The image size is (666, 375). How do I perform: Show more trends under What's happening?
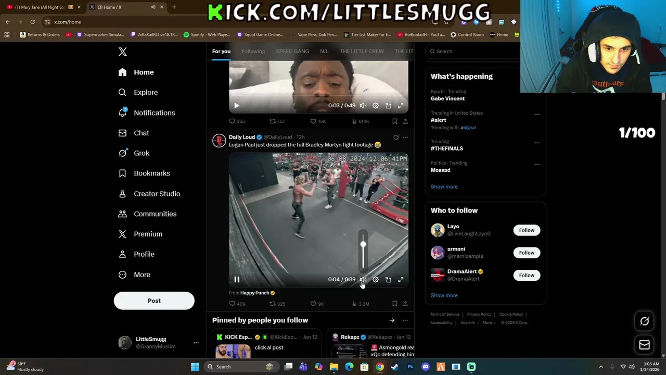[x=444, y=186]
